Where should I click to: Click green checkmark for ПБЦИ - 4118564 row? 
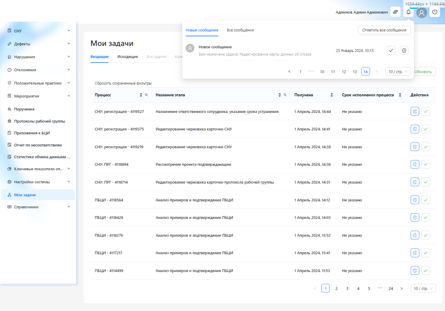(426, 200)
